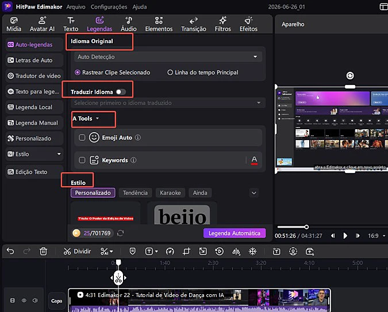Click the Legenda Automática button
Viewport: 388px width, 312px height.
click(235, 233)
